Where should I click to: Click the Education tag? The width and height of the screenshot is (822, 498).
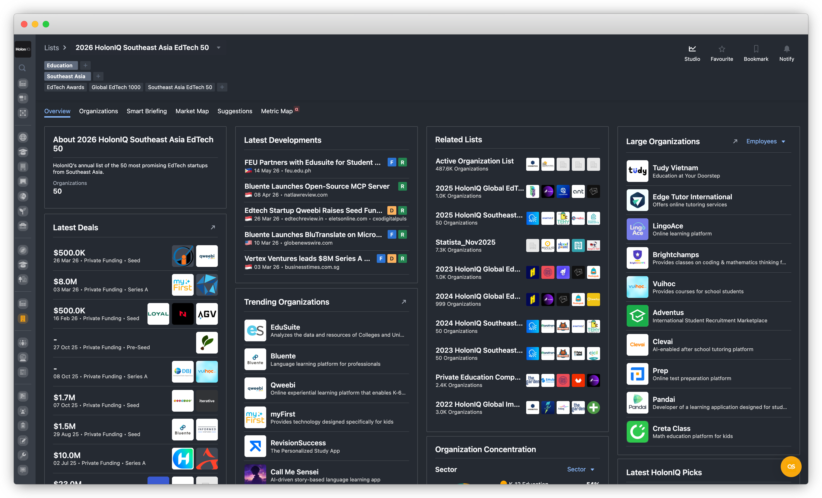pos(61,65)
